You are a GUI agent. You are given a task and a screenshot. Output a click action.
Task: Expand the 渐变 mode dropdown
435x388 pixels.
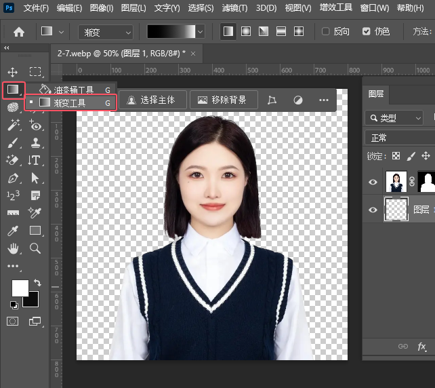tap(106, 32)
